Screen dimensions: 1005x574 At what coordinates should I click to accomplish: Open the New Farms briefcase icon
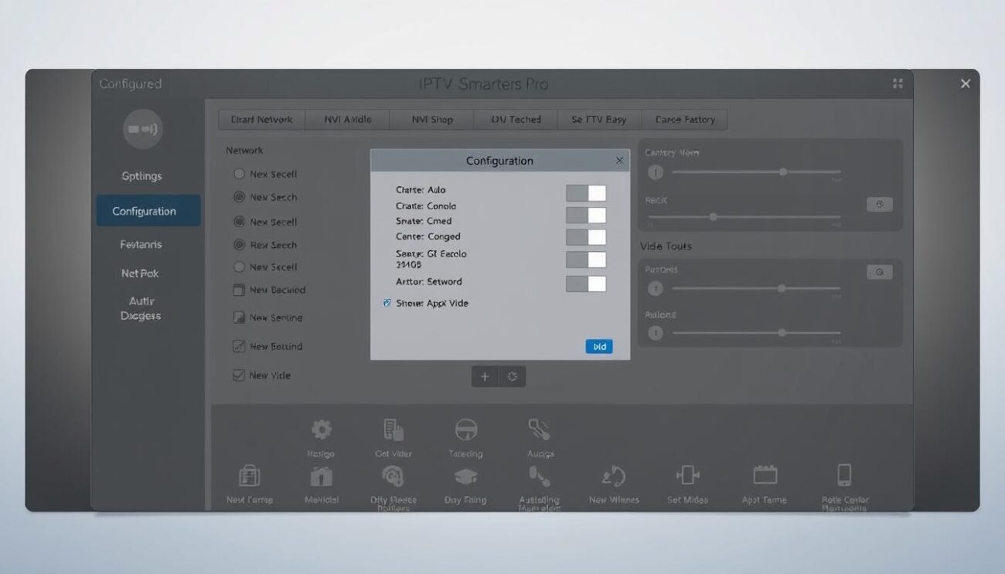249,475
